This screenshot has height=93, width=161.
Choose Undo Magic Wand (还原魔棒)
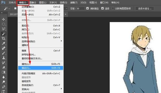point(41,7)
